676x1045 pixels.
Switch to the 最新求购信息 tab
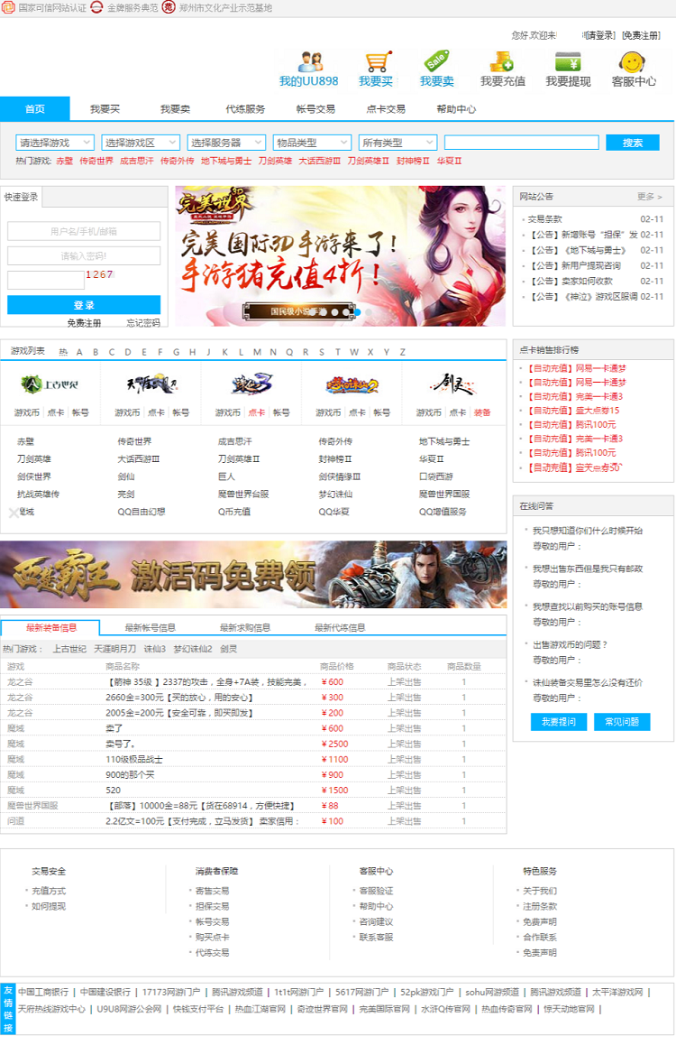point(245,628)
